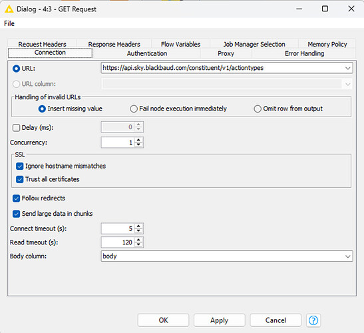Select the URL radio button
This screenshot has width=364, height=333.
pyautogui.click(x=16, y=69)
